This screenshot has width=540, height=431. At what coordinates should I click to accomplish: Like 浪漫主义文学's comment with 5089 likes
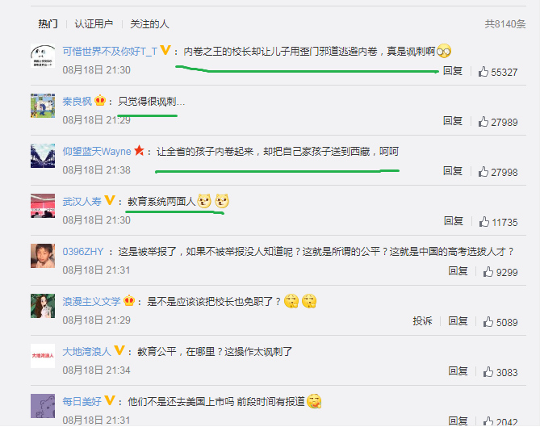[488, 322]
